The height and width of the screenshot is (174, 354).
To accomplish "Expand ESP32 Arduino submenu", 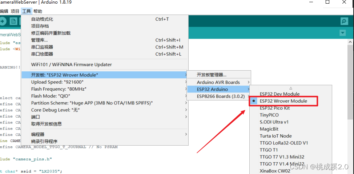I will pyautogui.click(x=219, y=89).
